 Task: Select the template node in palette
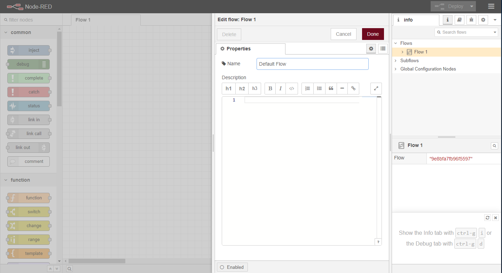coord(29,254)
